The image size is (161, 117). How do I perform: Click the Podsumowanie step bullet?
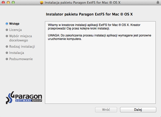(7, 59)
